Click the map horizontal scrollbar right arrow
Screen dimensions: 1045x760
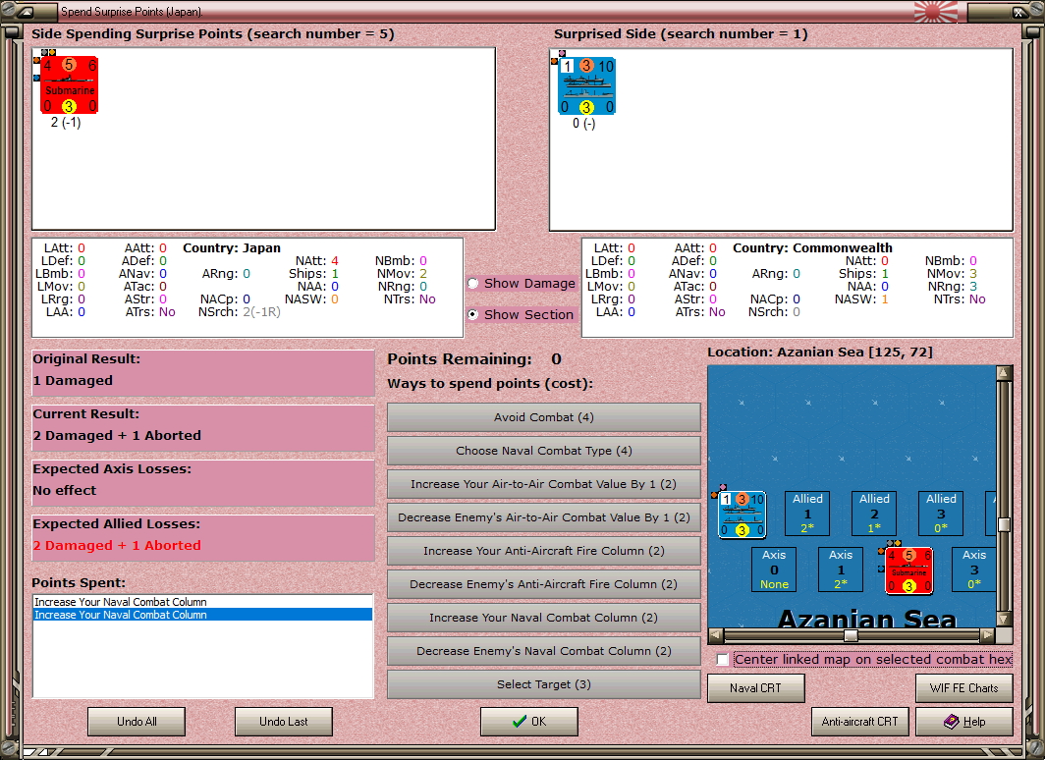pyautogui.click(x=989, y=635)
